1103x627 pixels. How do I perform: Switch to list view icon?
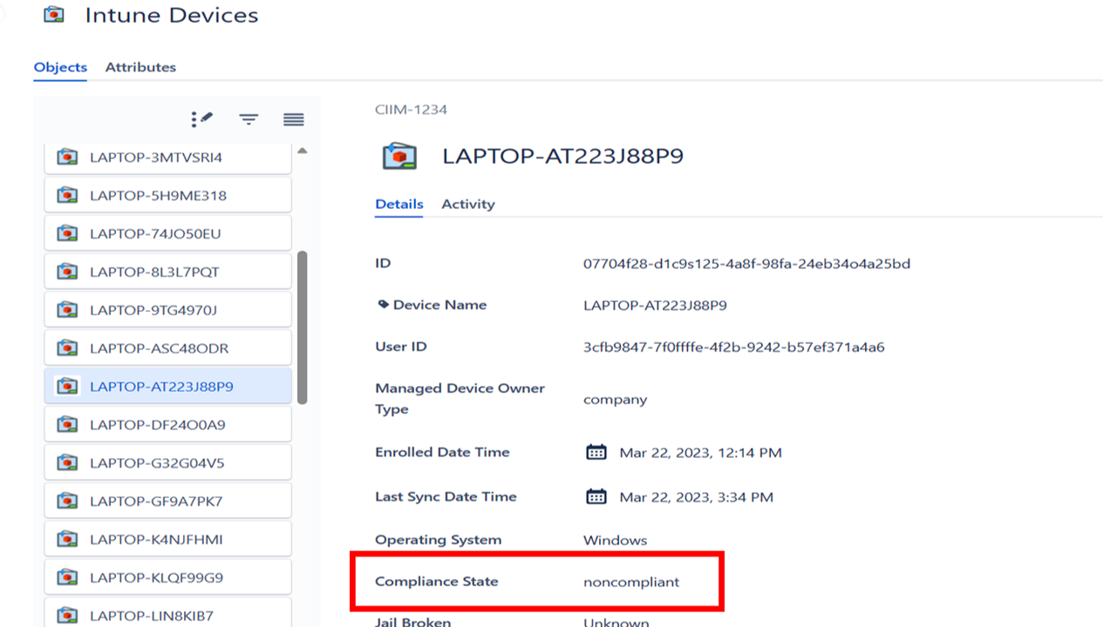click(294, 119)
